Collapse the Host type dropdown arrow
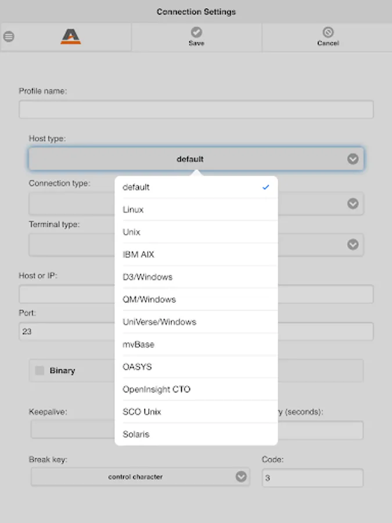 pyautogui.click(x=353, y=159)
